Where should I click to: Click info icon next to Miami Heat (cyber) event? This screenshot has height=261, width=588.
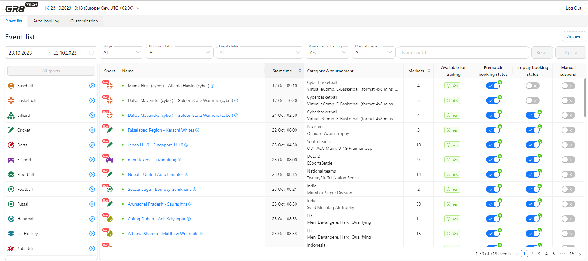click(212, 86)
